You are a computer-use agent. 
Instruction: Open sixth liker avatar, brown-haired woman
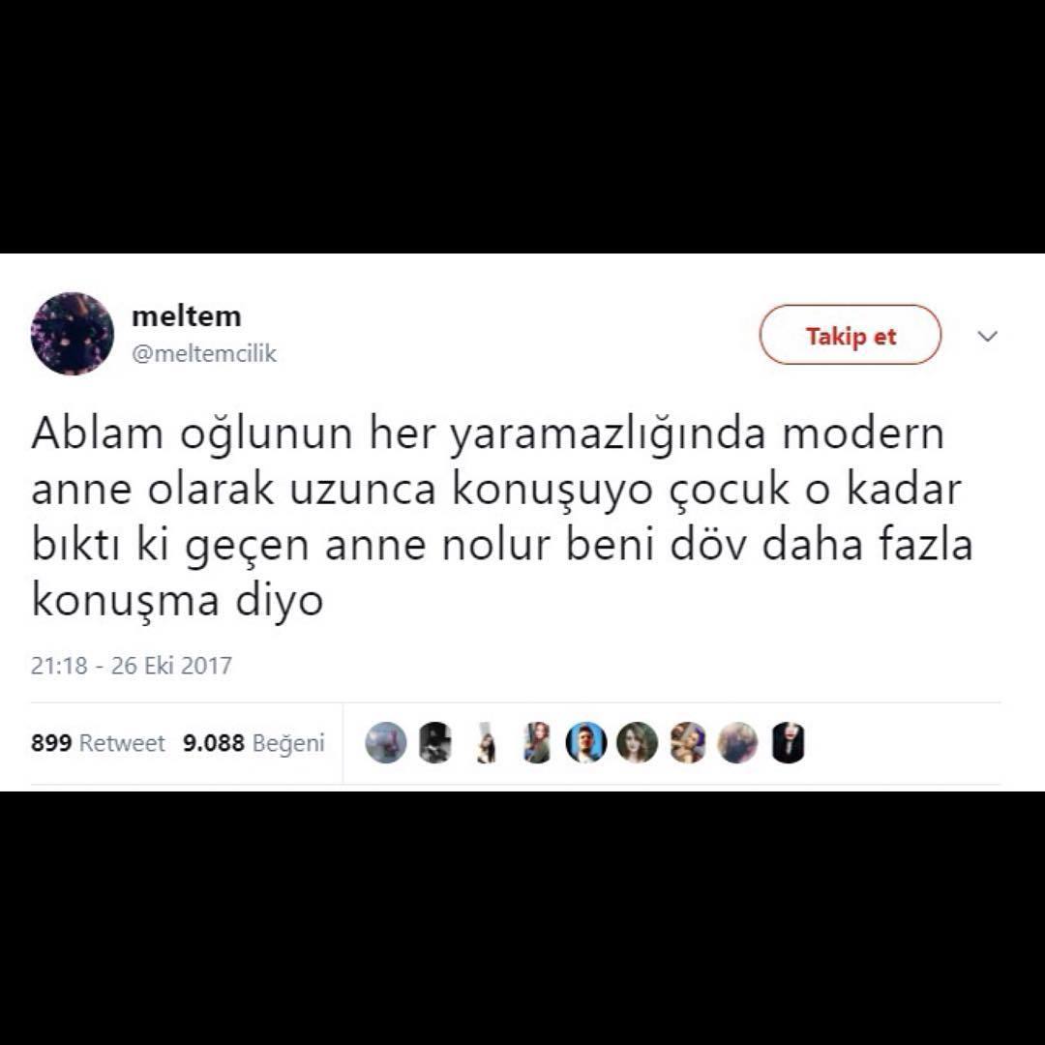(637, 742)
